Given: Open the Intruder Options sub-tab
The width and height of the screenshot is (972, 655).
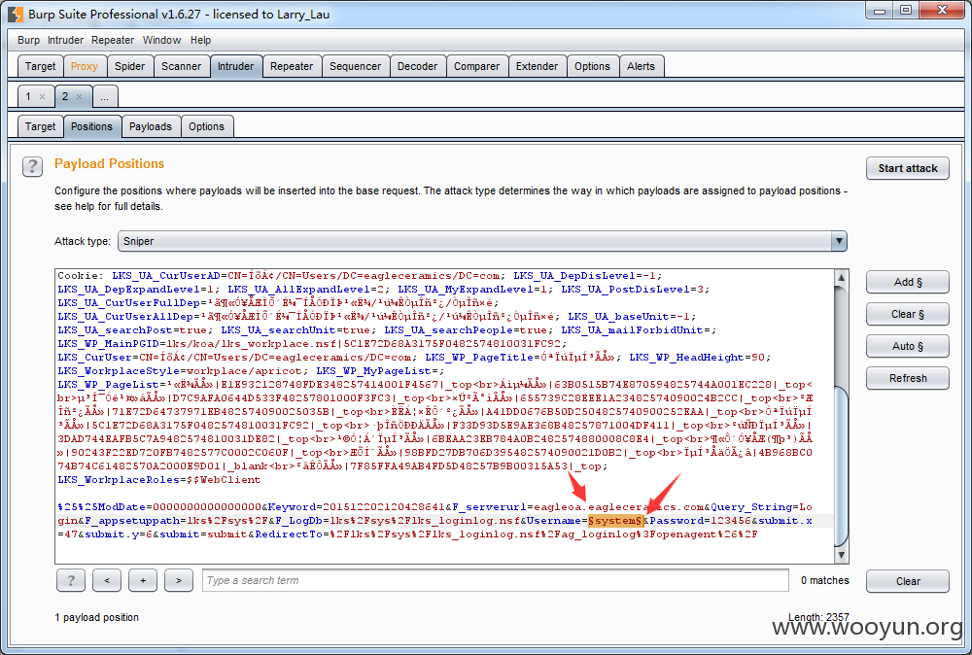Looking at the screenshot, I should tap(206, 126).
